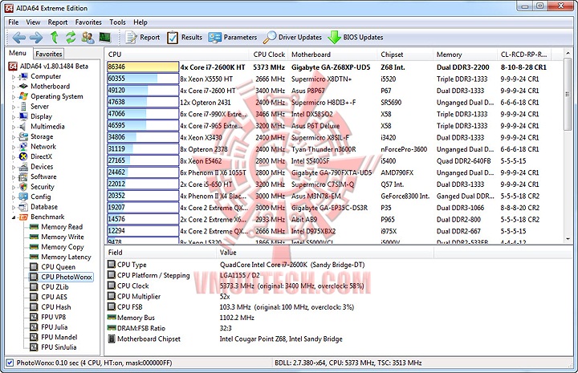Open the Tools menu

(x=117, y=22)
